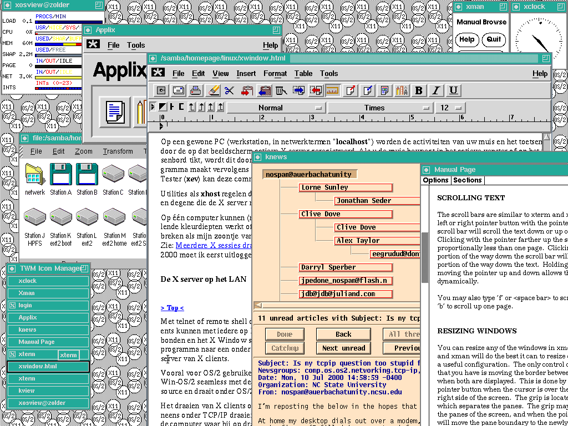Click the red left-arrow document icon
Screen dimensions: 568x426
(x=316, y=90)
